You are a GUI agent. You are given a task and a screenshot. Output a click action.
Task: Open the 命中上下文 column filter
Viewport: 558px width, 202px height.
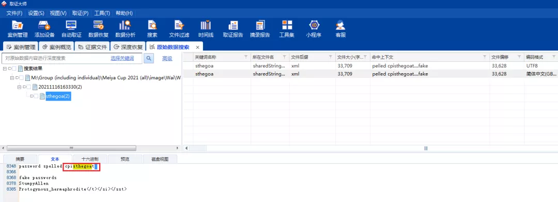click(484, 57)
